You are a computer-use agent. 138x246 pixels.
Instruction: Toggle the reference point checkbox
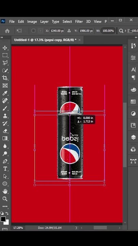33,31
